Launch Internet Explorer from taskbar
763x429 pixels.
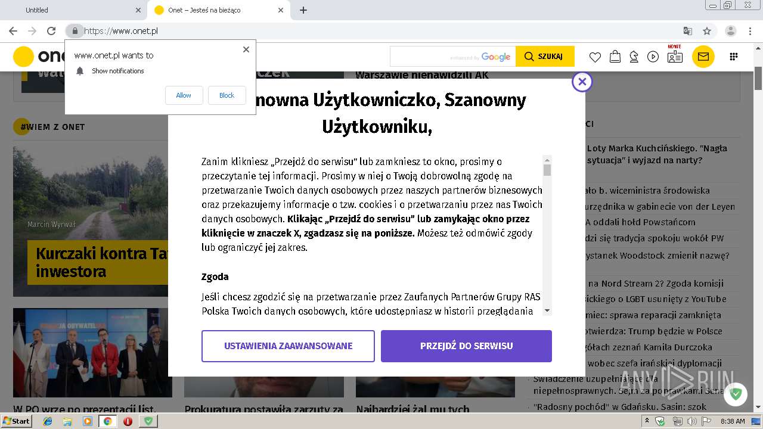[48, 421]
